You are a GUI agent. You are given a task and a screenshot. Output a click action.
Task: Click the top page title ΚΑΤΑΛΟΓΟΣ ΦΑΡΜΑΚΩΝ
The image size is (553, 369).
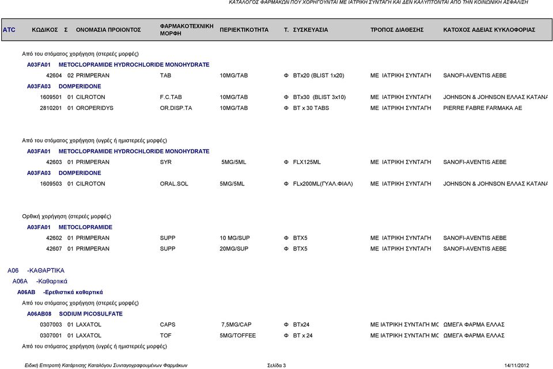(x=378, y=2)
